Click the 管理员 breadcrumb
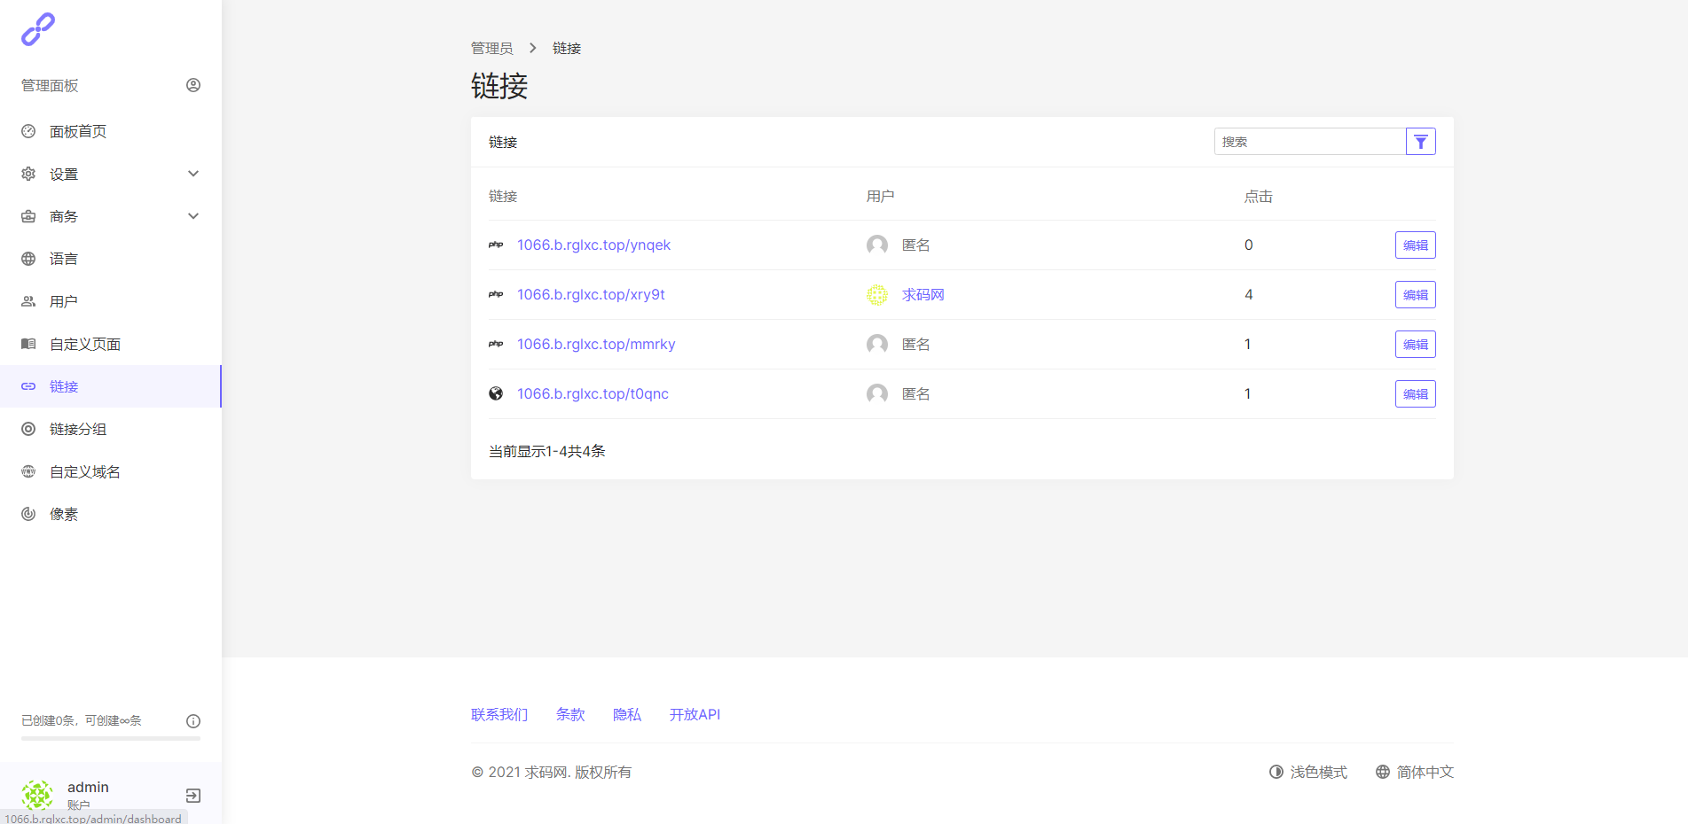This screenshot has width=1688, height=824. (491, 48)
